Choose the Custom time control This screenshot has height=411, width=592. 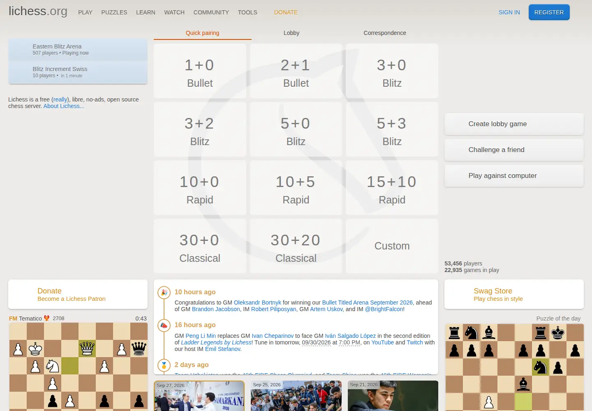pos(392,246)
